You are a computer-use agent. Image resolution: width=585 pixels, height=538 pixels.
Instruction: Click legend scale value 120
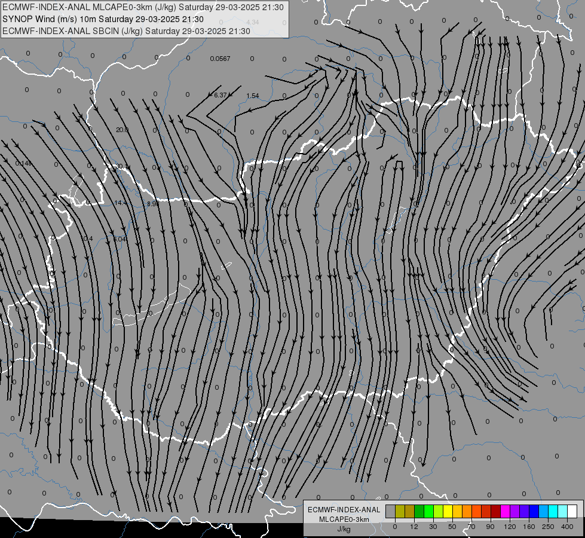(x=510, y=527)
